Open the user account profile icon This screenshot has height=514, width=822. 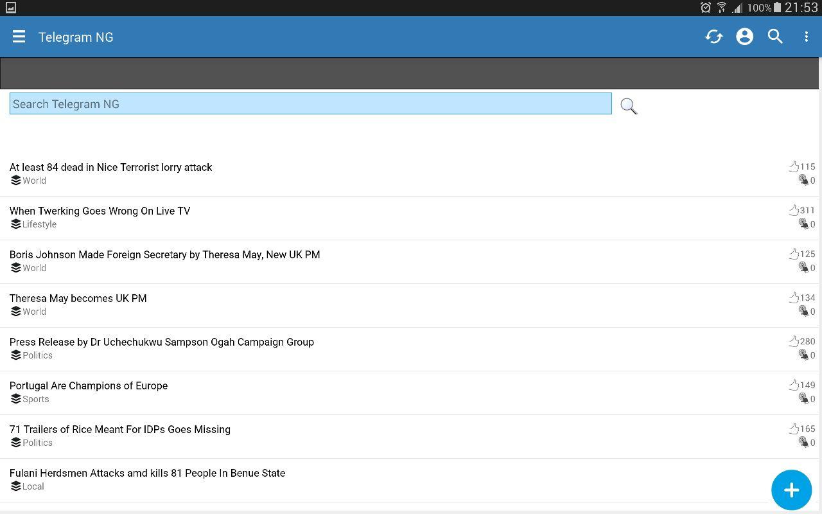pos(744,37)
